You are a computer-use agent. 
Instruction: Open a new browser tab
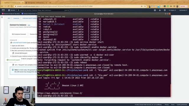(x=50, y=3)
